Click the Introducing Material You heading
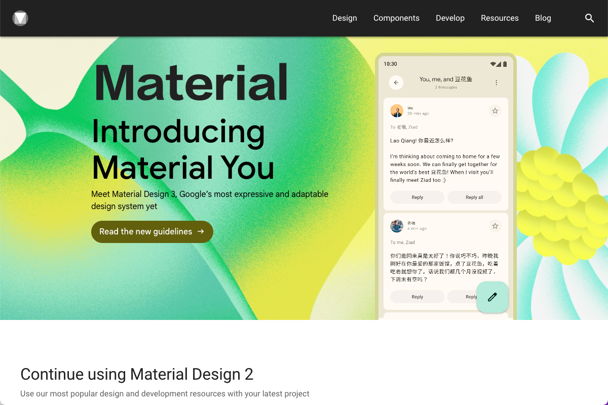 (183, 149)
